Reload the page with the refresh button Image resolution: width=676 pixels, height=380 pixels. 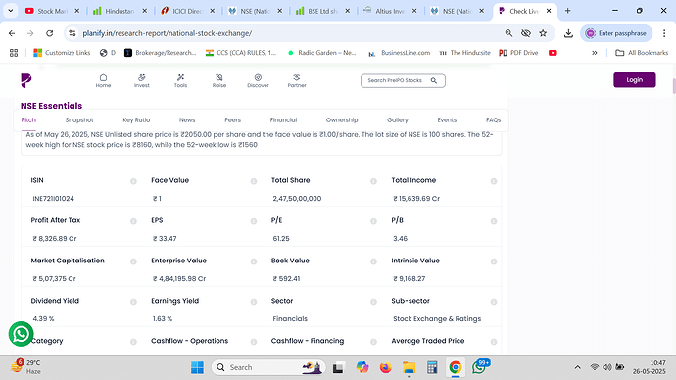(x=50, y=33)
